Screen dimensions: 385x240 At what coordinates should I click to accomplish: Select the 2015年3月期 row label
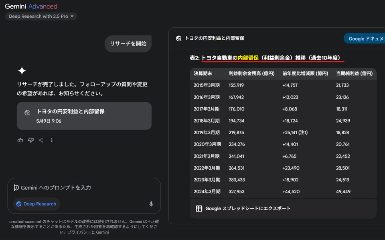207,85
